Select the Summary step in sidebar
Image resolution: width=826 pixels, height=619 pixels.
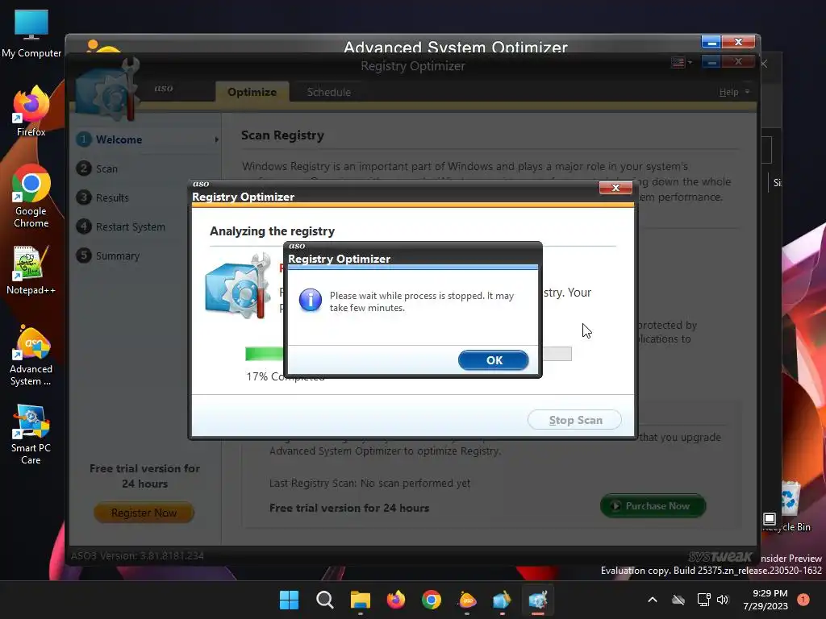tap(118, 255)
